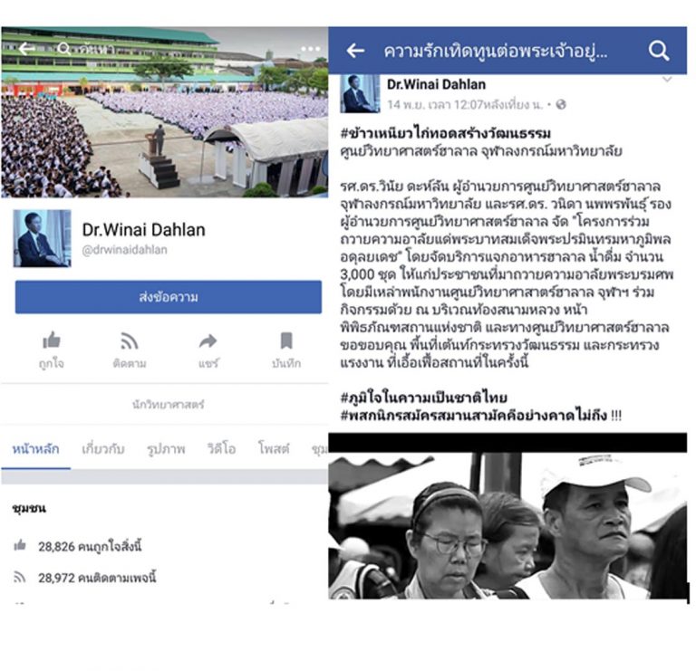Open the #ภูมิใจในความเป็นชาติไทย hashtag link
The height and width of the screenshot is (671, 696).
click(x=424, y=397)
